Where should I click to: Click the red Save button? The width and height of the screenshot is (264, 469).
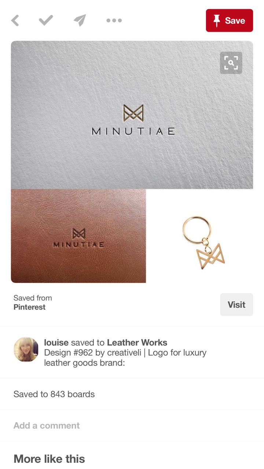pyautogui.click(x=230, y=21)
